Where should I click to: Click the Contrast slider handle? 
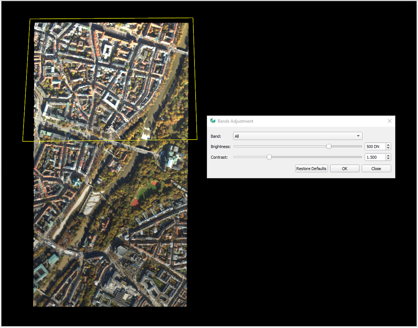pos(269,157)
